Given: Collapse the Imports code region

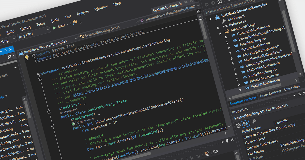Looking at the screenshot, I should tap(33, 56).
